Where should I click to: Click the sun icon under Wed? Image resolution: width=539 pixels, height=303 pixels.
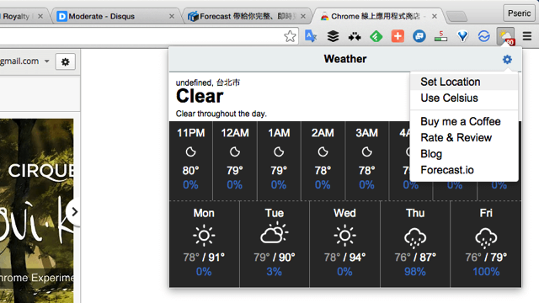click(x=344, y=236)
